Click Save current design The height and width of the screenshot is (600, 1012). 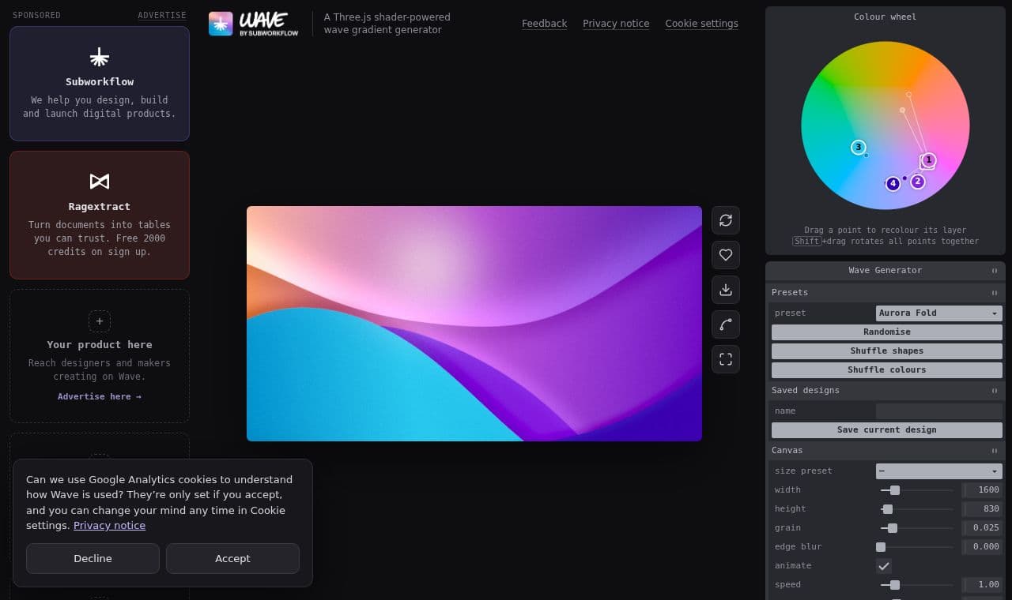click(887, 430)
